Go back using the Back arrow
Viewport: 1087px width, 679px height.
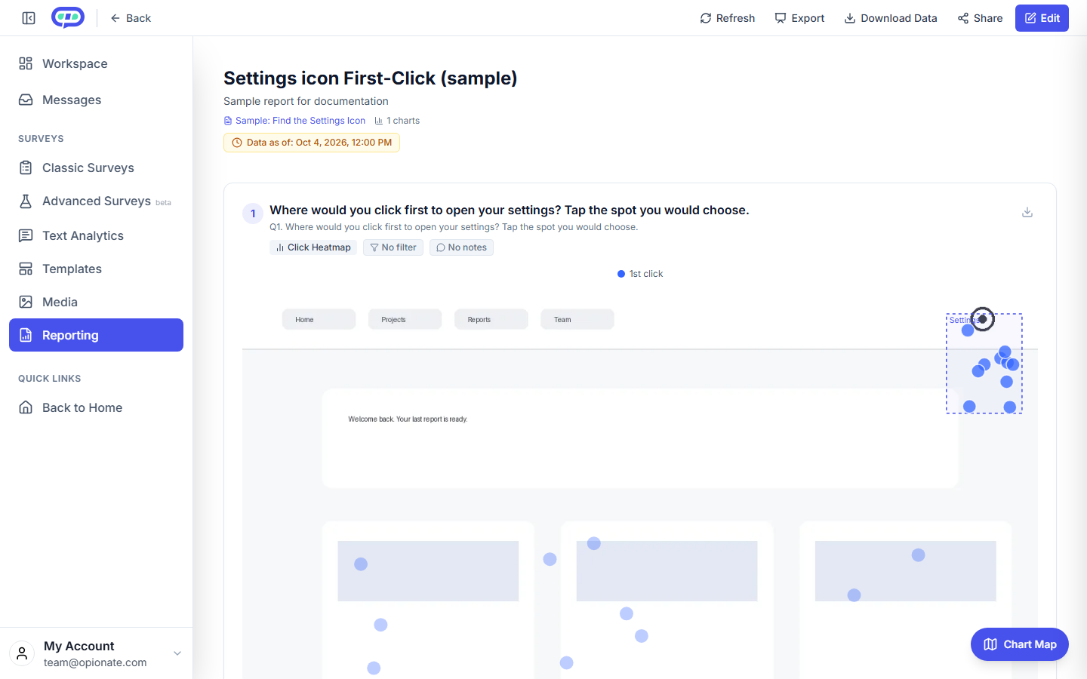click(x=131, y=18)
